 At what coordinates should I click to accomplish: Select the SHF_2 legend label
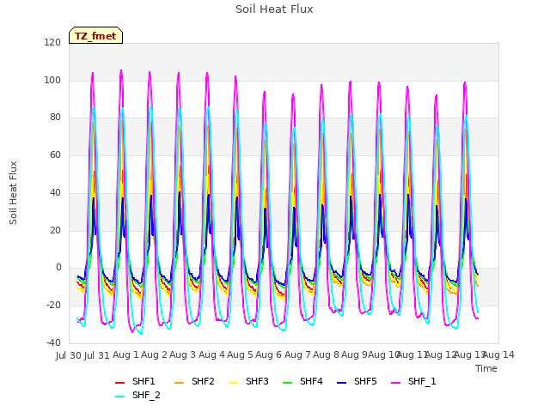[x=146, y=395]
